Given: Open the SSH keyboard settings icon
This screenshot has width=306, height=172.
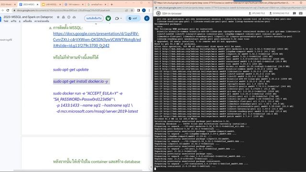Looking at the screenshot, I should click(301, 13).
